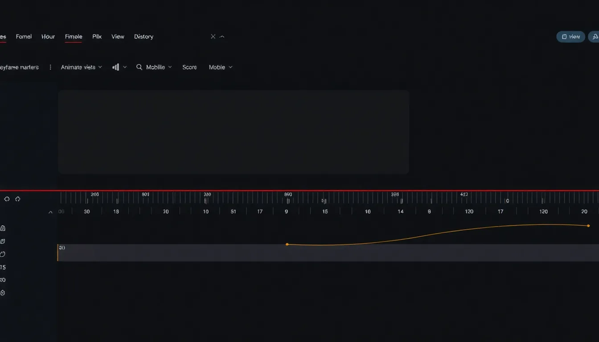Select the orange keyframe point on the curve
Image resolution: width=599 pixels, height=342 pixels.
pyautogui.click(x=287, y=244)
